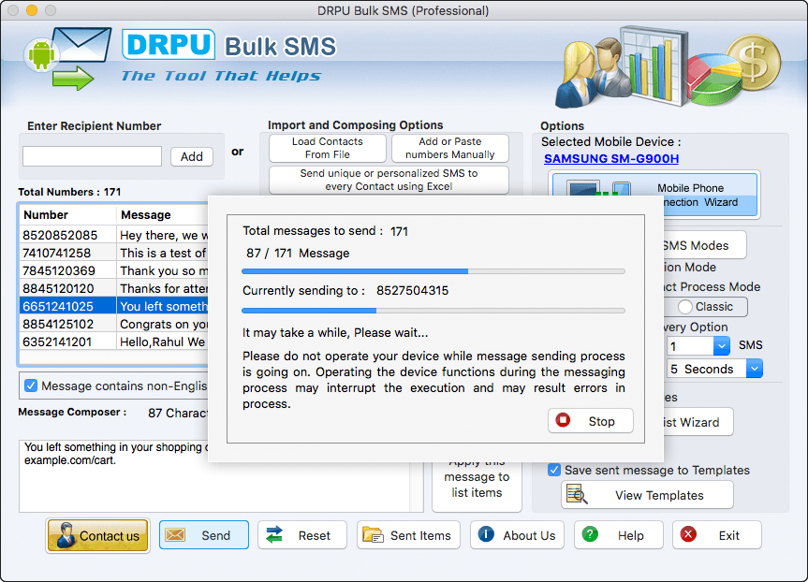Screen dimensions: 808x582
Task: Click the 'Hey there, we' message cell
Action: coord(163,236)
